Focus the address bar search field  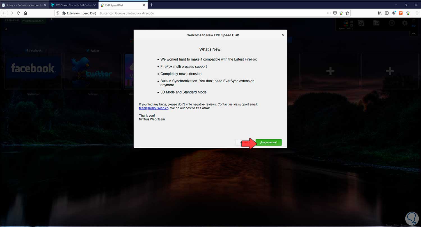pos(212,13)
